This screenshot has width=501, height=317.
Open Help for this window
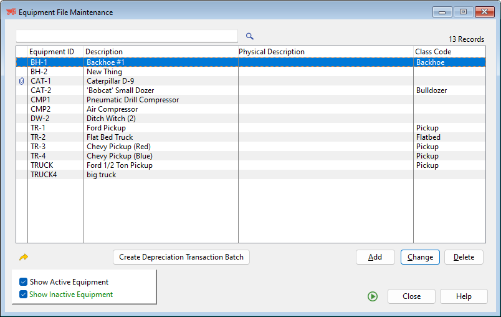click(x=464, y=296)
